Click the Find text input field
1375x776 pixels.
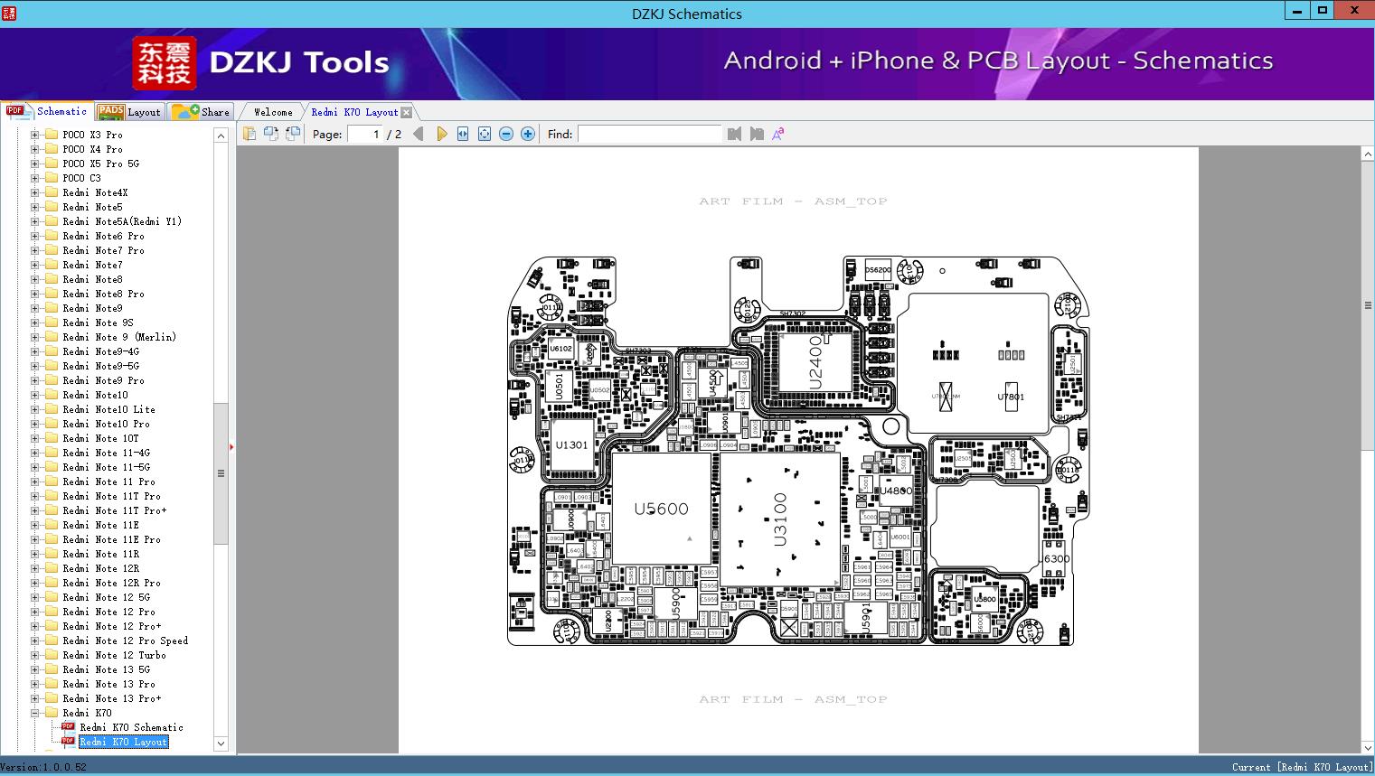pos(650,134)
